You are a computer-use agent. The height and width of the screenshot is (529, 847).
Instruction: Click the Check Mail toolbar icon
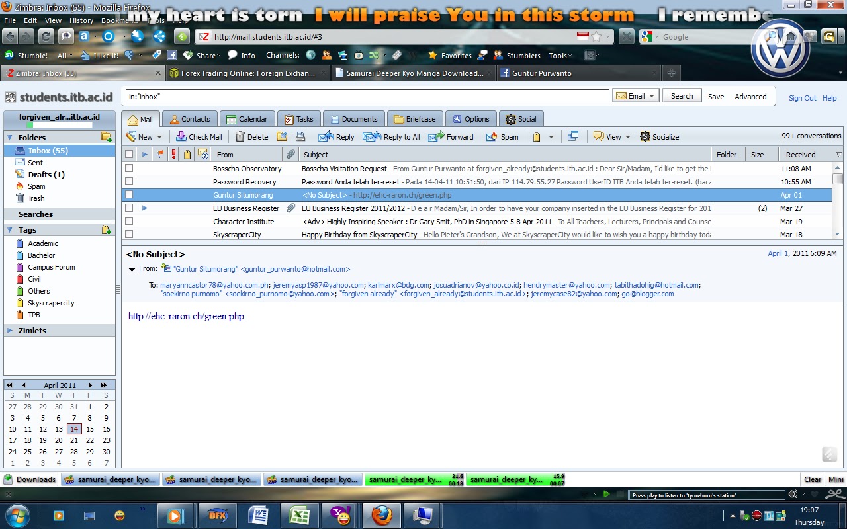(181, 137)
